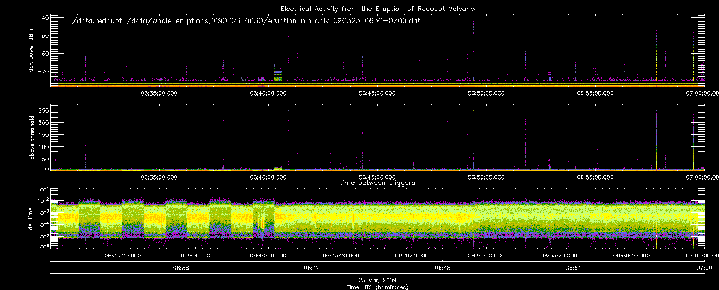Image resolution: width=719 pixels, height=290 pixels.
Task: Click the '50' tick on threshold axis
Action: [x=45, y=159]
